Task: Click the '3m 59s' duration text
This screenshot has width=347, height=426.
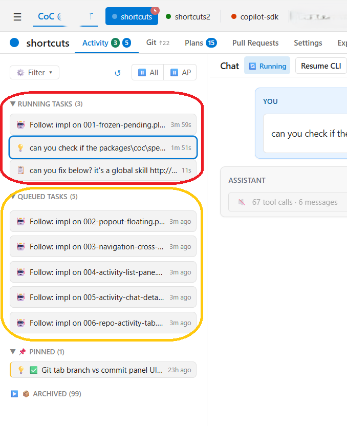Action: [x=181, y=125]
